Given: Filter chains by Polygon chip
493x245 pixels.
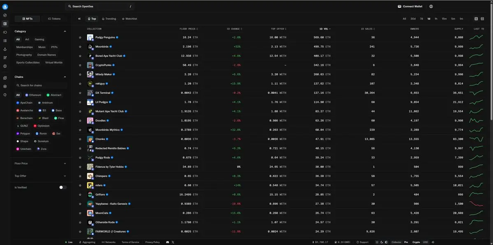Looking at the screenshot, I should (x=23, y=134).
